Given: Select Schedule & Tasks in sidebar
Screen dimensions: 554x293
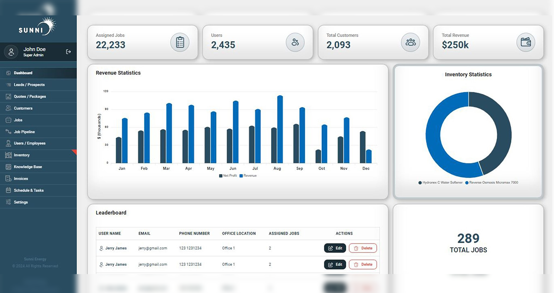Looking at the screenshot, I should (x=28, y=191).
